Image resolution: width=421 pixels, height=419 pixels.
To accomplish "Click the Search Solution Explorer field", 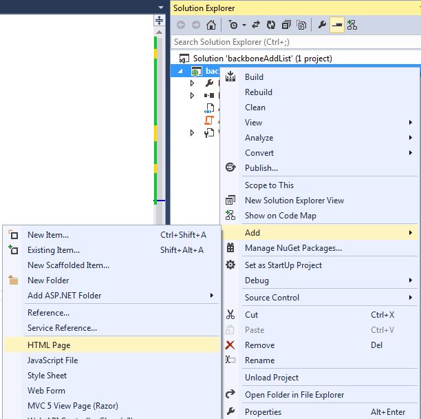I will 295,42.
